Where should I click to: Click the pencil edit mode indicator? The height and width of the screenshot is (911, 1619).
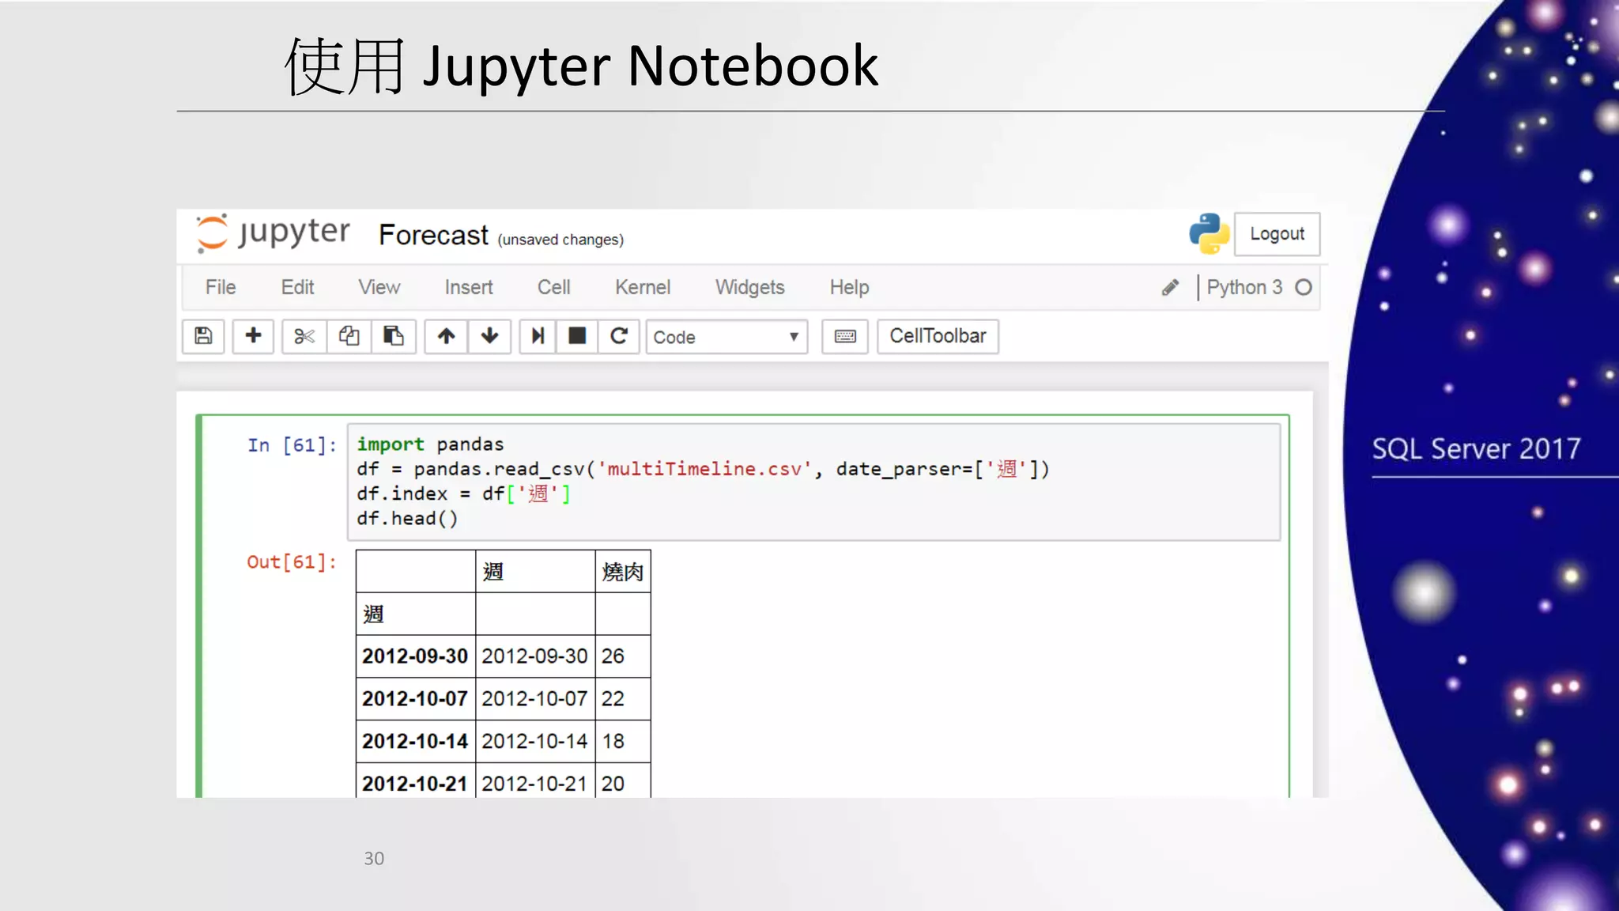click(x=1170, y=288)
